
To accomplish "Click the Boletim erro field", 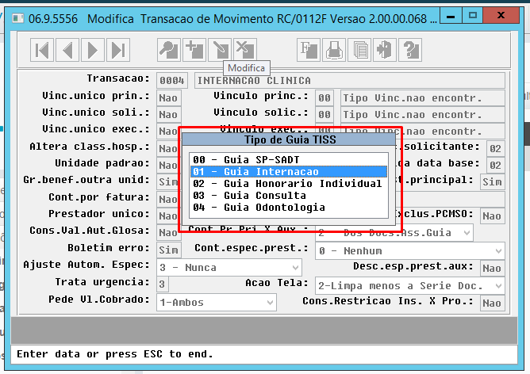I will [x=169, y=250].
